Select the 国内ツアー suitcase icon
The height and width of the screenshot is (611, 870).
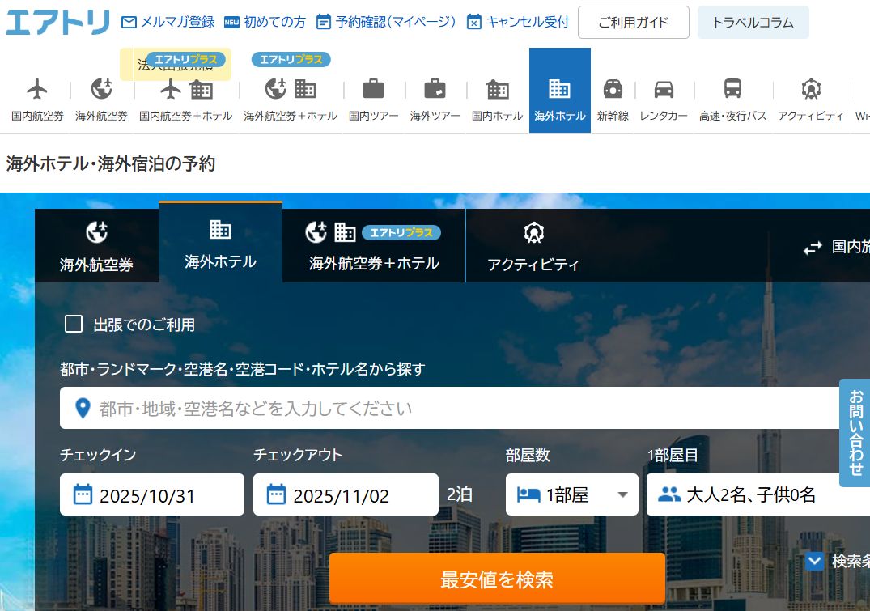coord(373,88)
